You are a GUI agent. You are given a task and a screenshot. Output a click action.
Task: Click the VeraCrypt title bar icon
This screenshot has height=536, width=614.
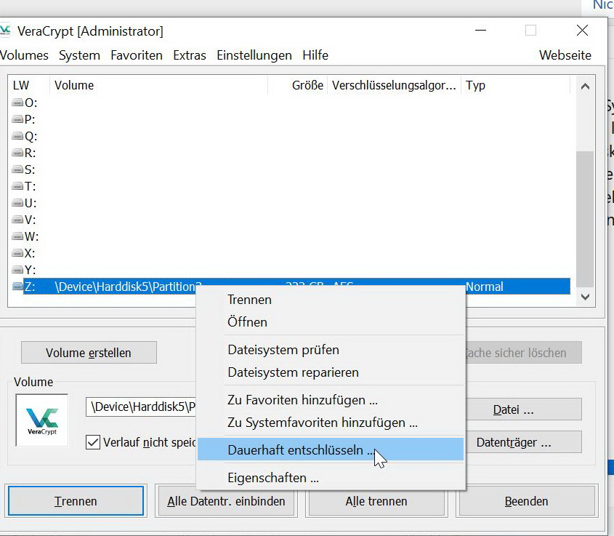5,31
